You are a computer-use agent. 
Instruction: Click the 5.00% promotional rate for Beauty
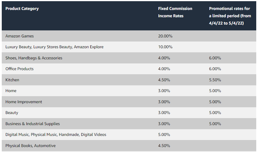coord(215,113)
